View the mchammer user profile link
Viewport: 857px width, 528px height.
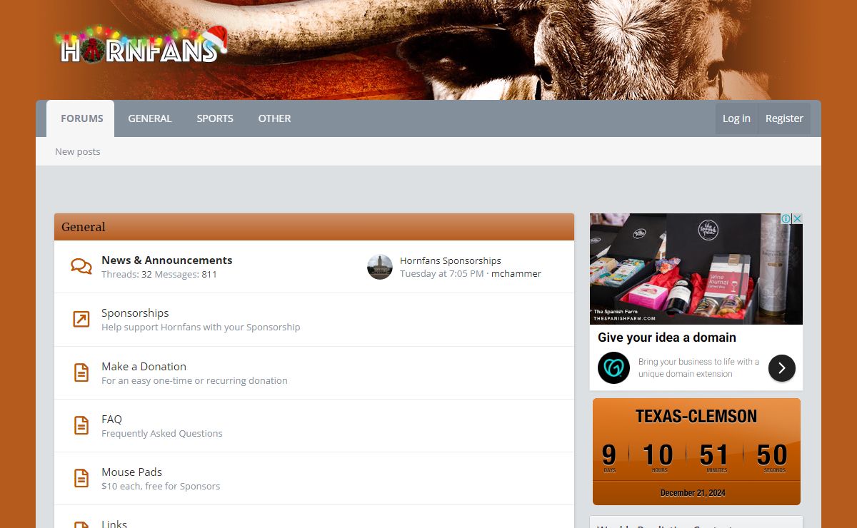(516, 273)
